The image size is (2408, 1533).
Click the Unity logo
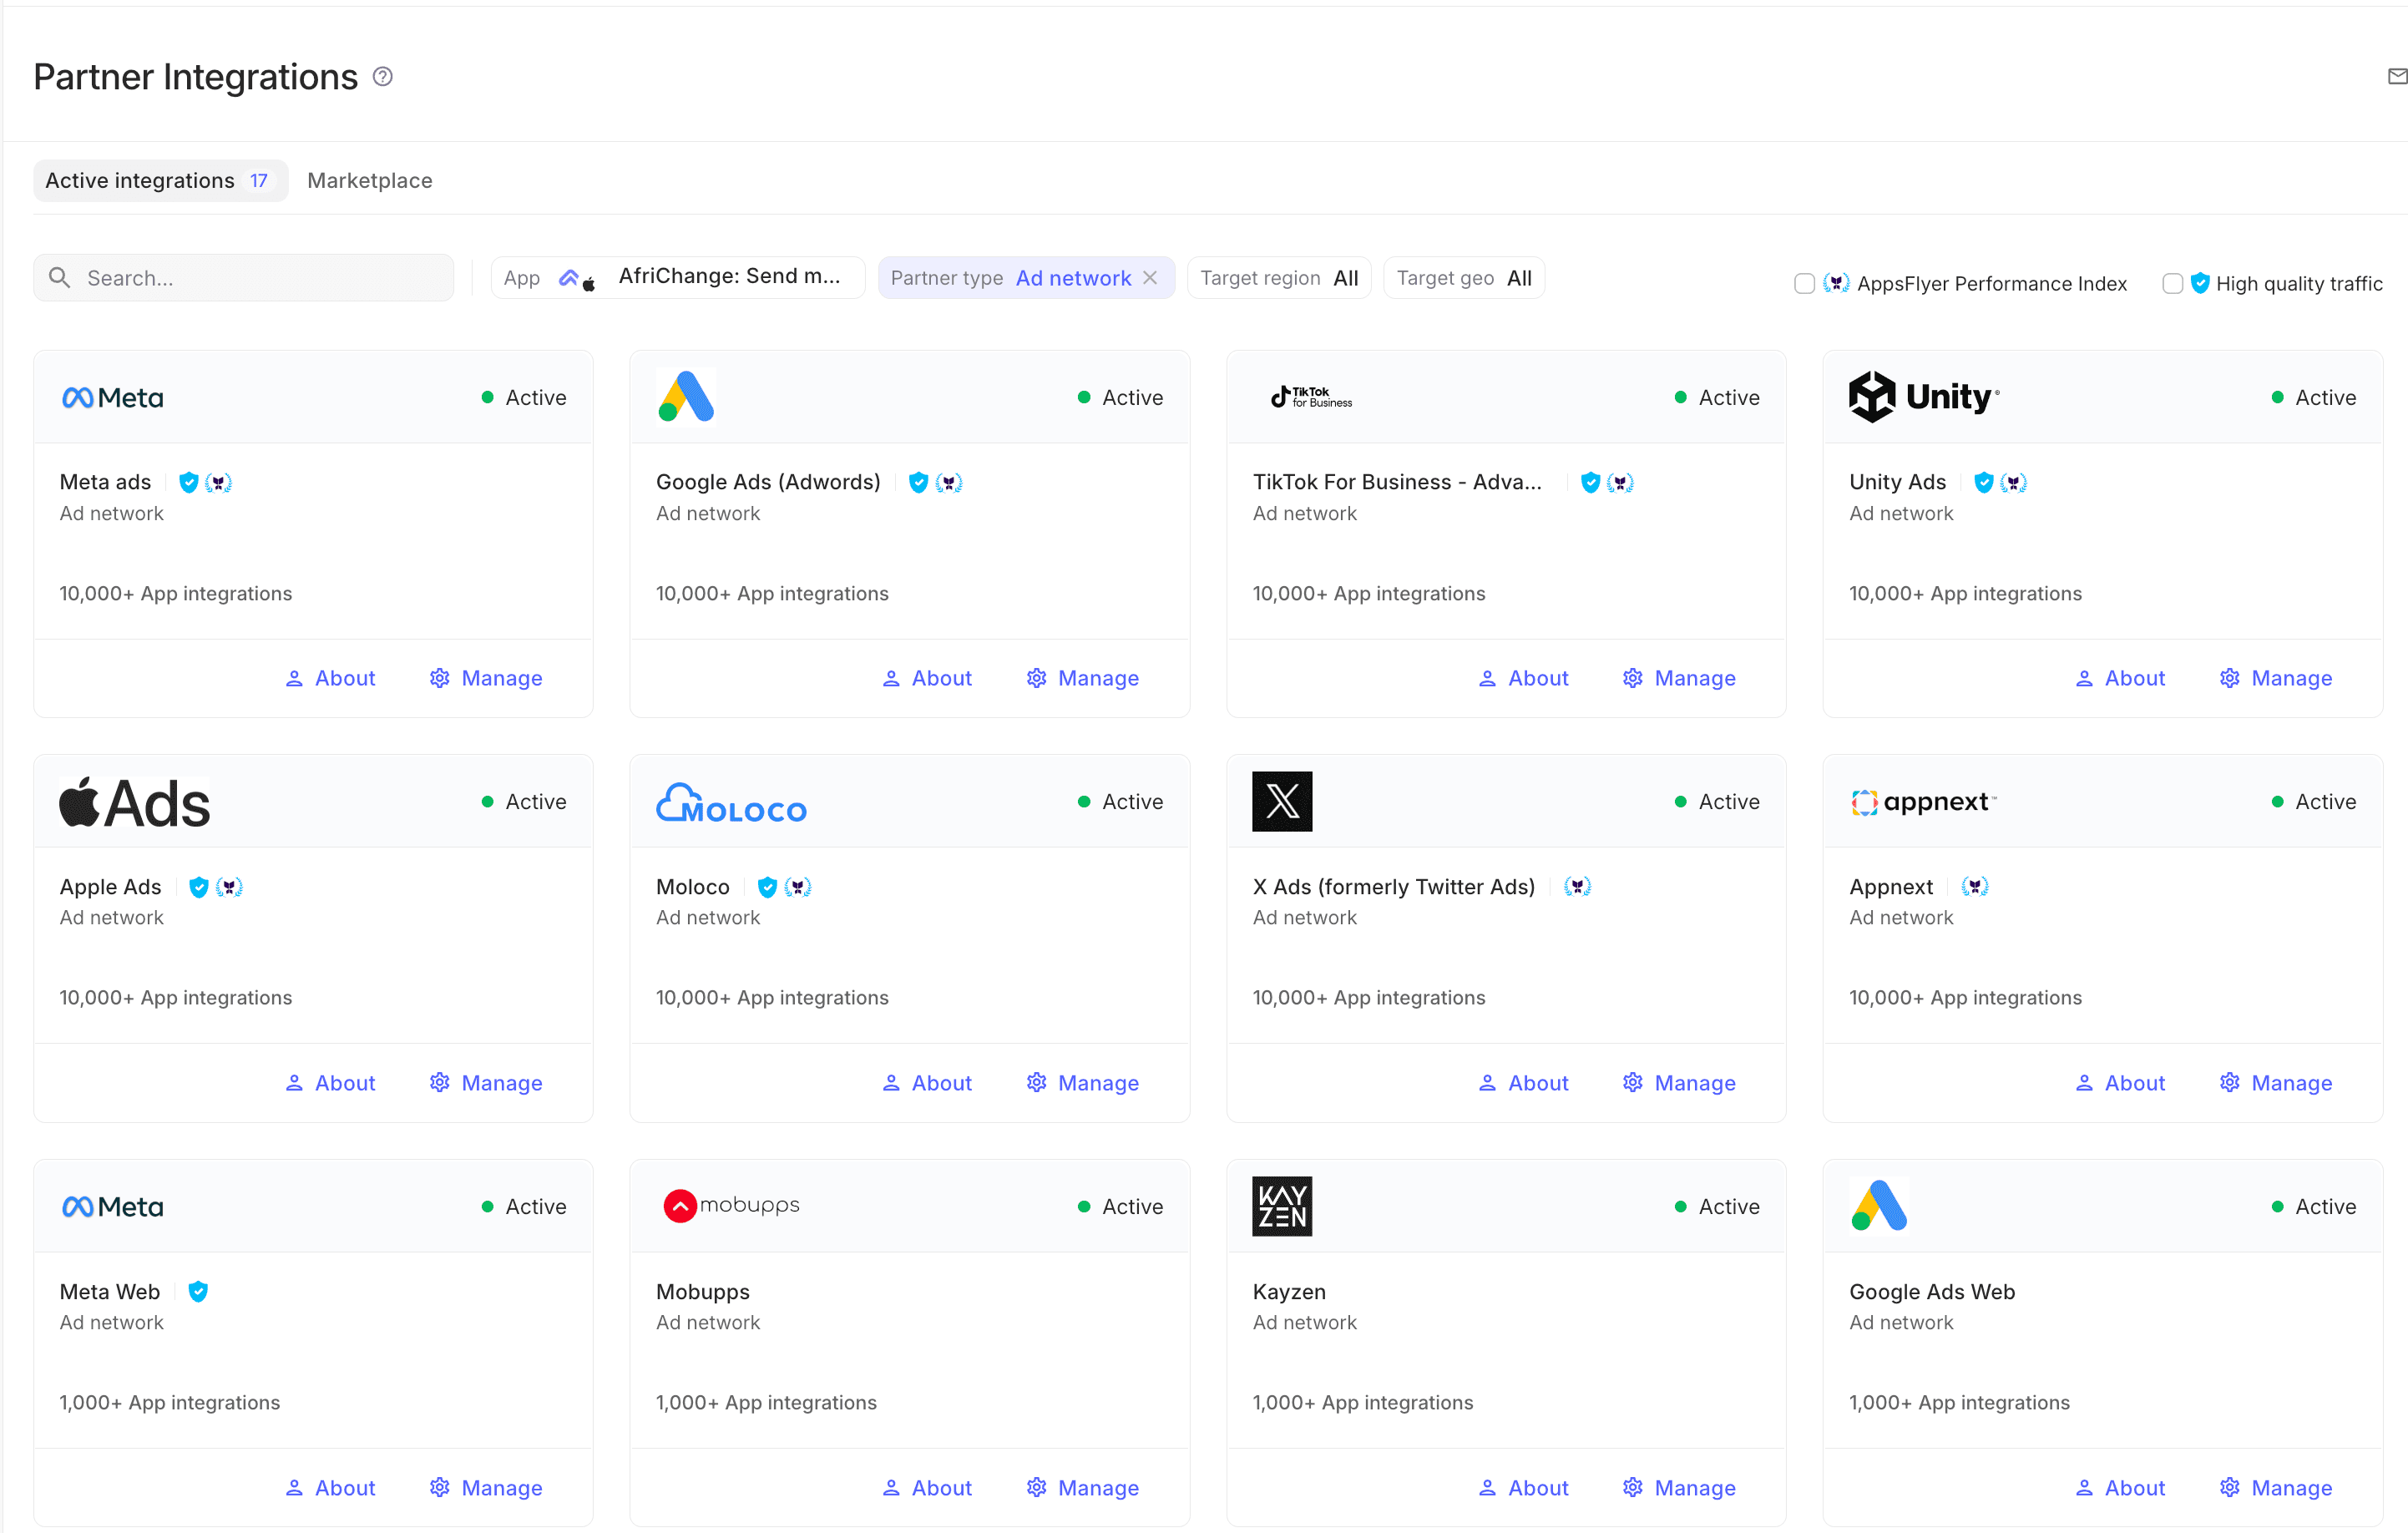pos(1924,397)
